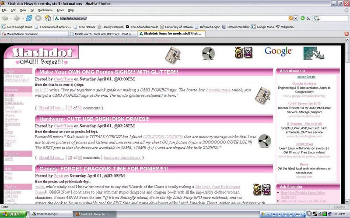Click the Media Player previous track button
This screenshot has width=350, height=218.
click(285, 214)
